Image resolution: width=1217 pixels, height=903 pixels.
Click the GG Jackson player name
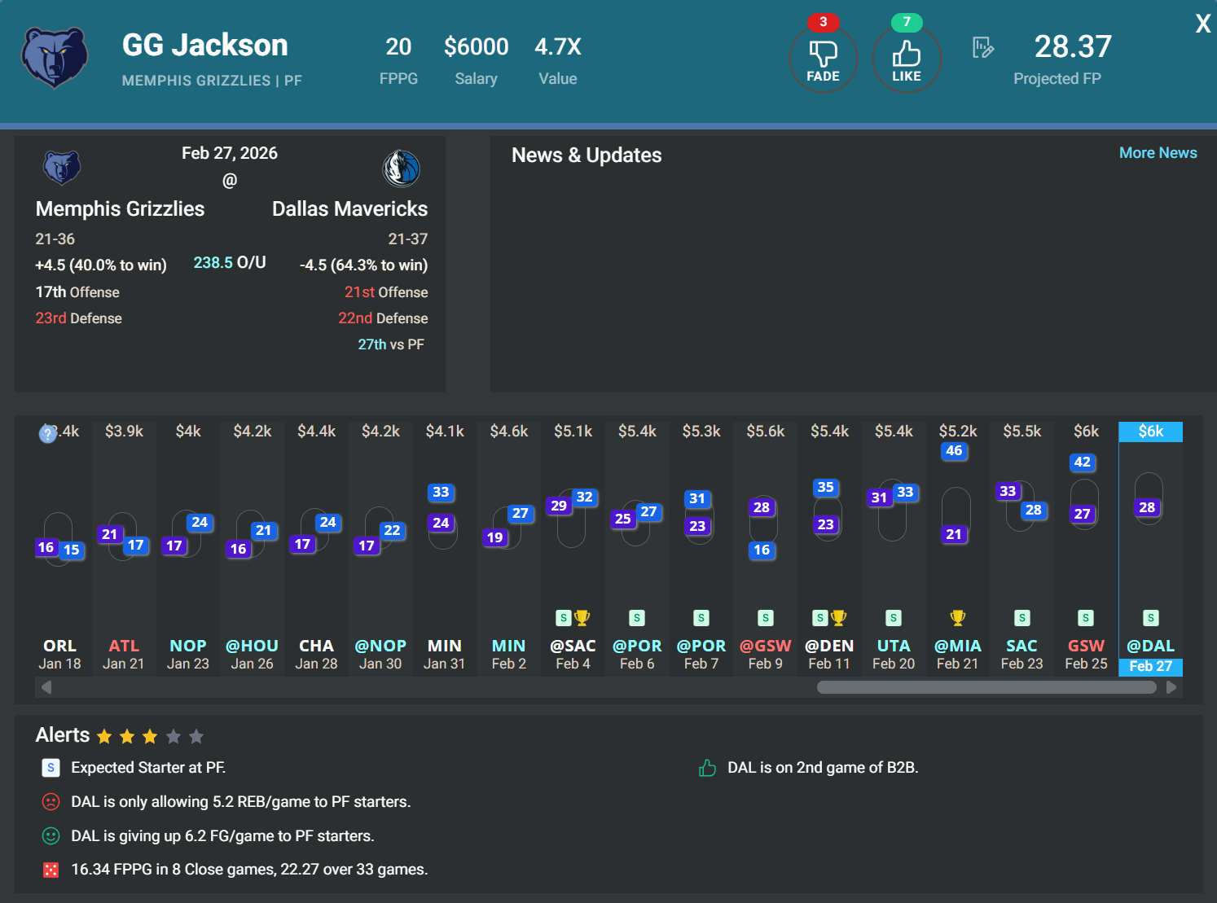205,45
